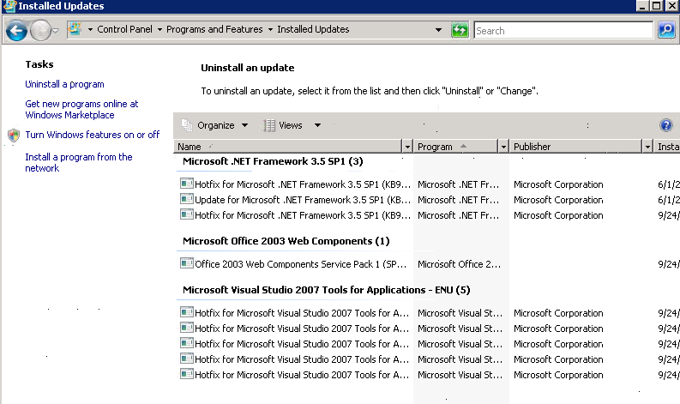
Task: Open the Control Panel breadcrumb
Action: click(124, 29)
